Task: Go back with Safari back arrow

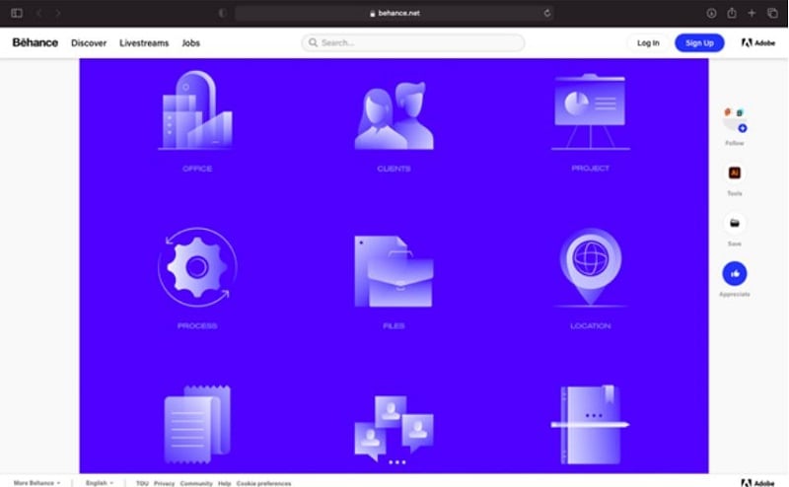Action: click(x=38, y=13)
